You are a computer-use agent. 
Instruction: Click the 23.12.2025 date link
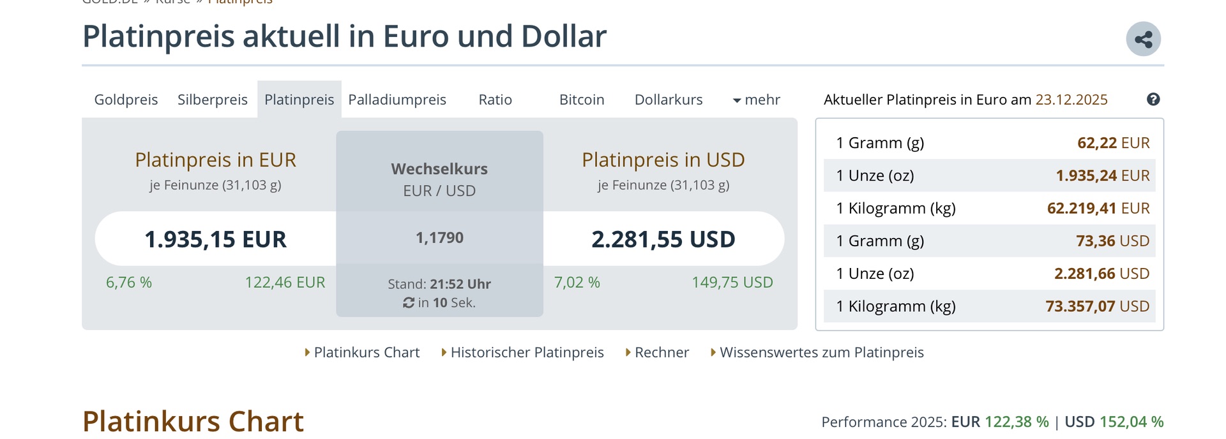tap(1071, 100)
